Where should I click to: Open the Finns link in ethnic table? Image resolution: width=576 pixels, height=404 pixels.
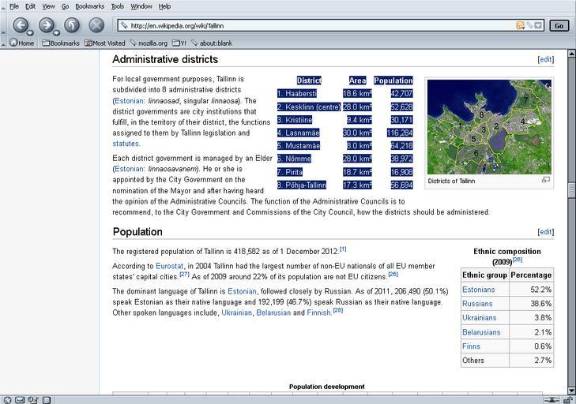click(471, 346)
